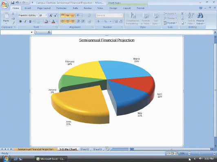The image size is (217, 162).
Task: Open the font size dropdown
Action: coord(46,15)
